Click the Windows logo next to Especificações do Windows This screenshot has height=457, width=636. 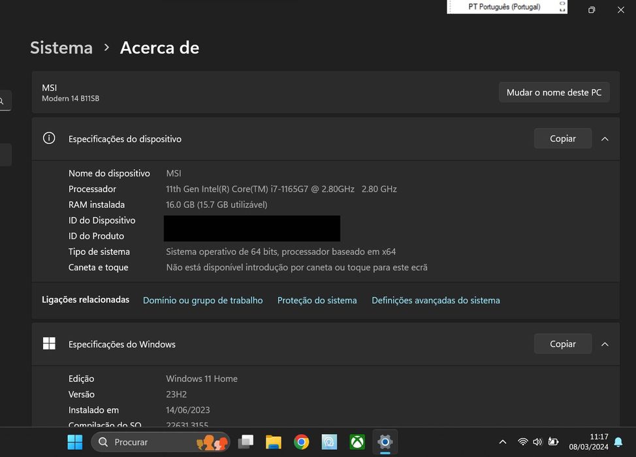pyautogui.click(x=49, y=343)
